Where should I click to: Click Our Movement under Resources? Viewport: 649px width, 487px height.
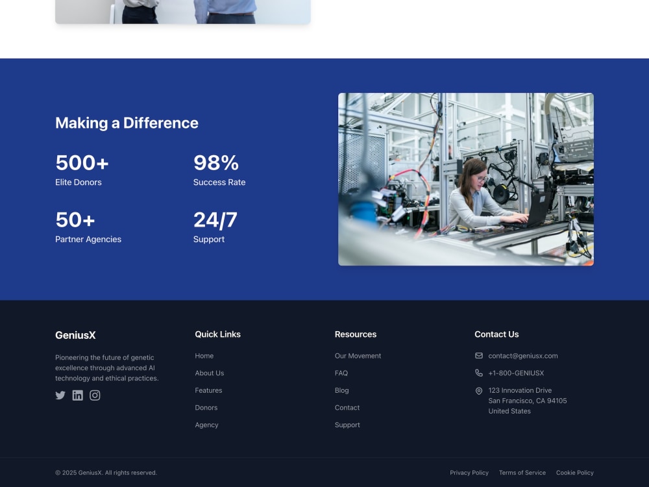click(x=358, y=356)
